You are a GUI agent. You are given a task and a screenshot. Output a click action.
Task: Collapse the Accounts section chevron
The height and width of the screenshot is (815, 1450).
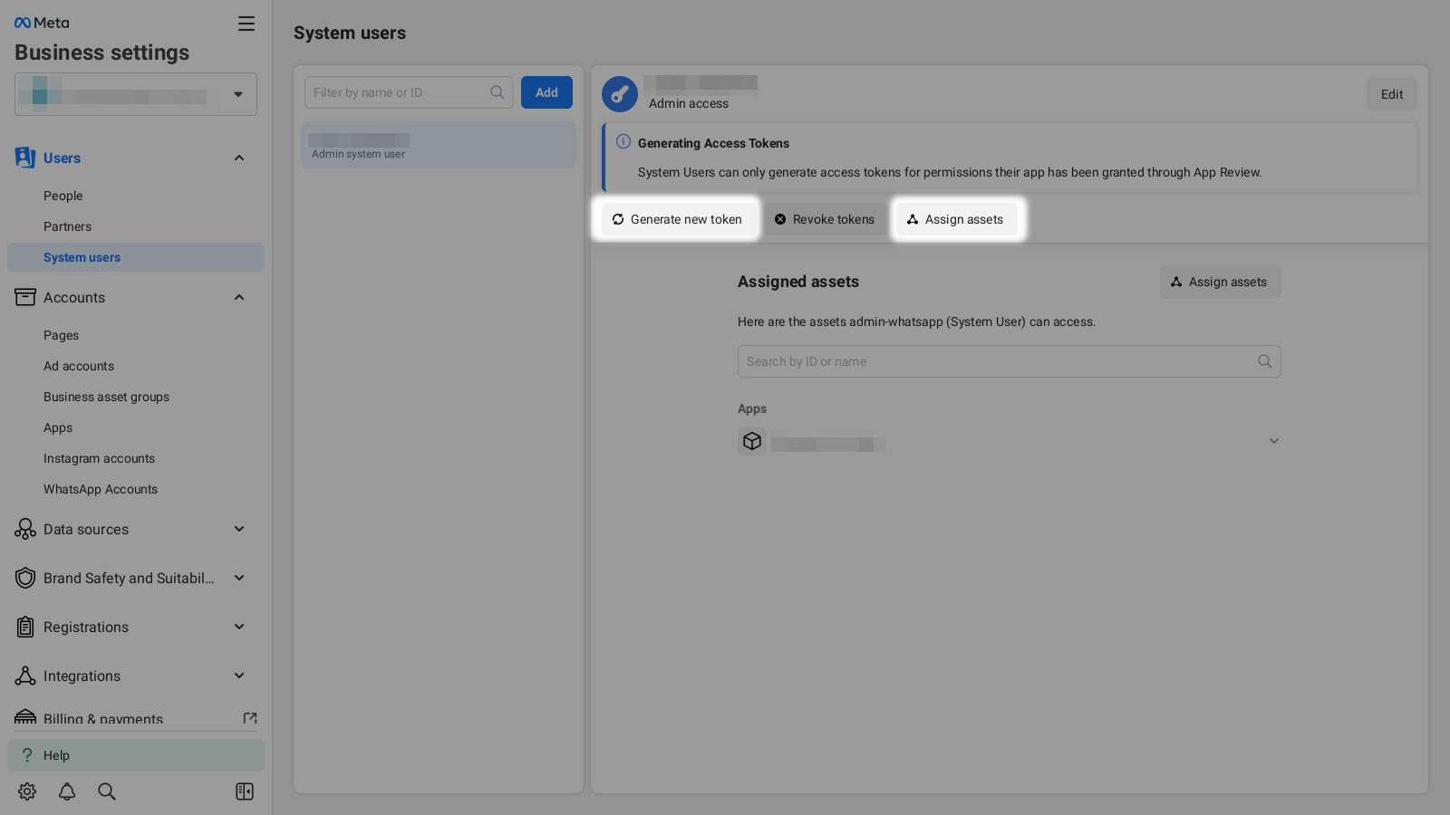coord(239,297)
